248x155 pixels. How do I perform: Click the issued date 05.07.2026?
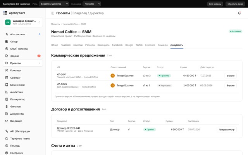click(x=194, y=129)
